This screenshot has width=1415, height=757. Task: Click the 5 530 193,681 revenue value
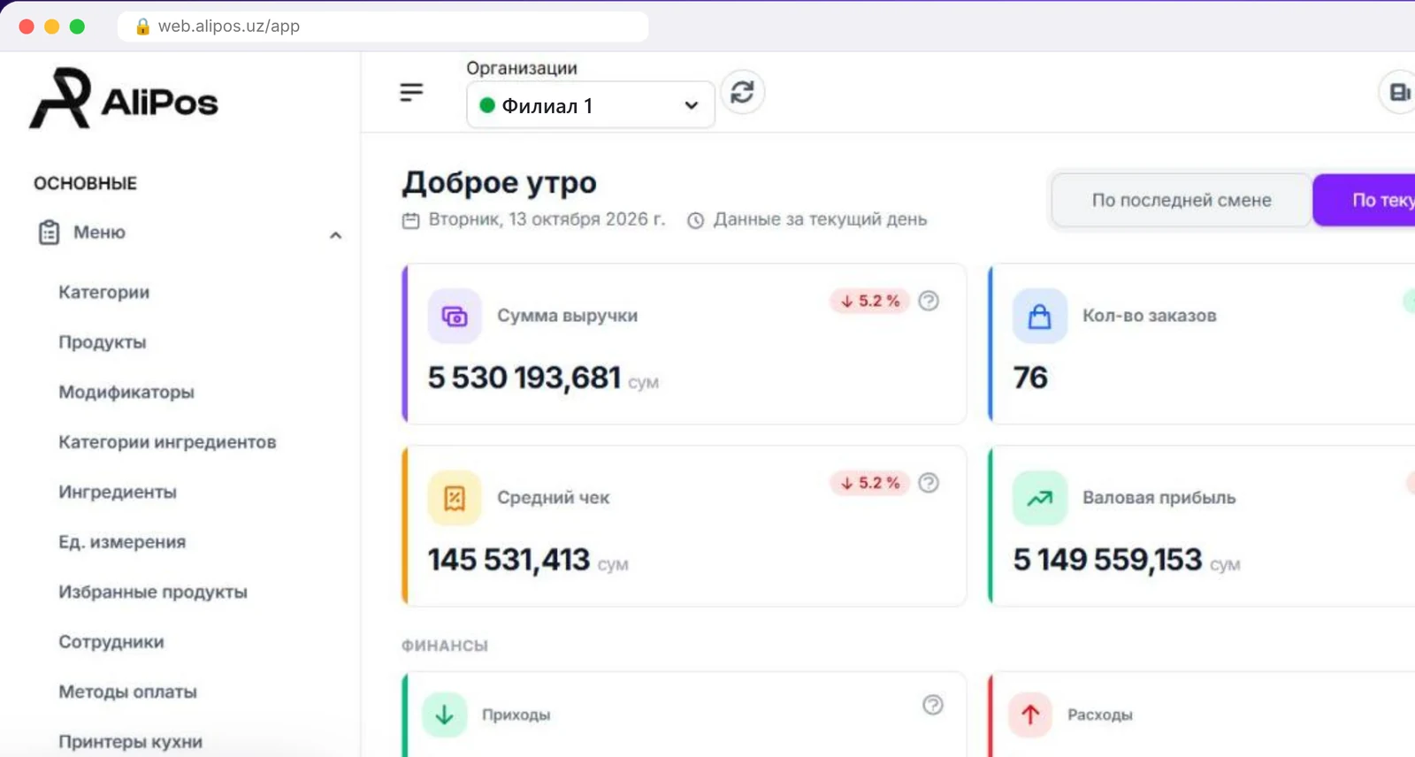pyautogui.click(x=524, y=378)
